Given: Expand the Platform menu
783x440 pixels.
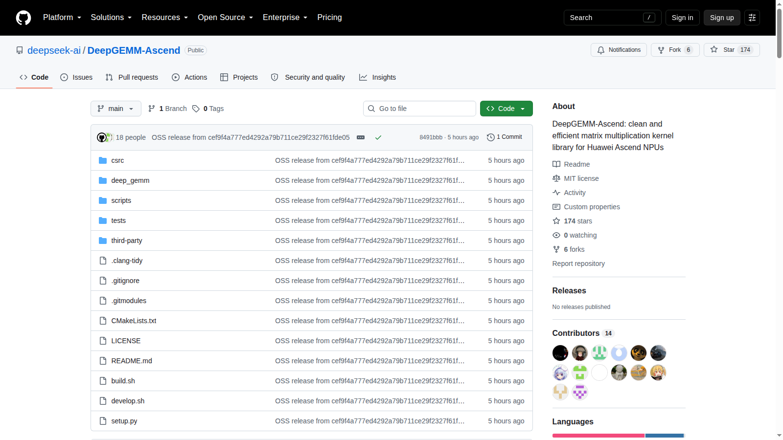Looking at the screenshot, I should (x=62, y=18).
